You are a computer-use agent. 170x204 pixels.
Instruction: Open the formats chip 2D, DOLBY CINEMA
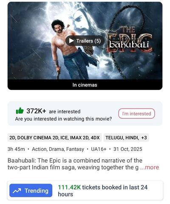point(54,138)
